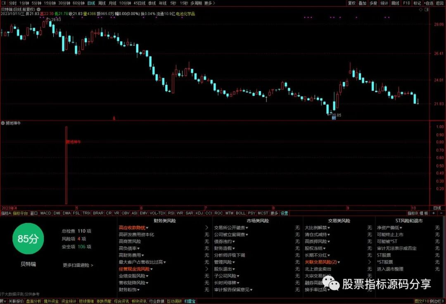Viewport: 446px width, 304px height.
Task: Click the zoom-out minus button at bottom right
Action: point(441,213)
